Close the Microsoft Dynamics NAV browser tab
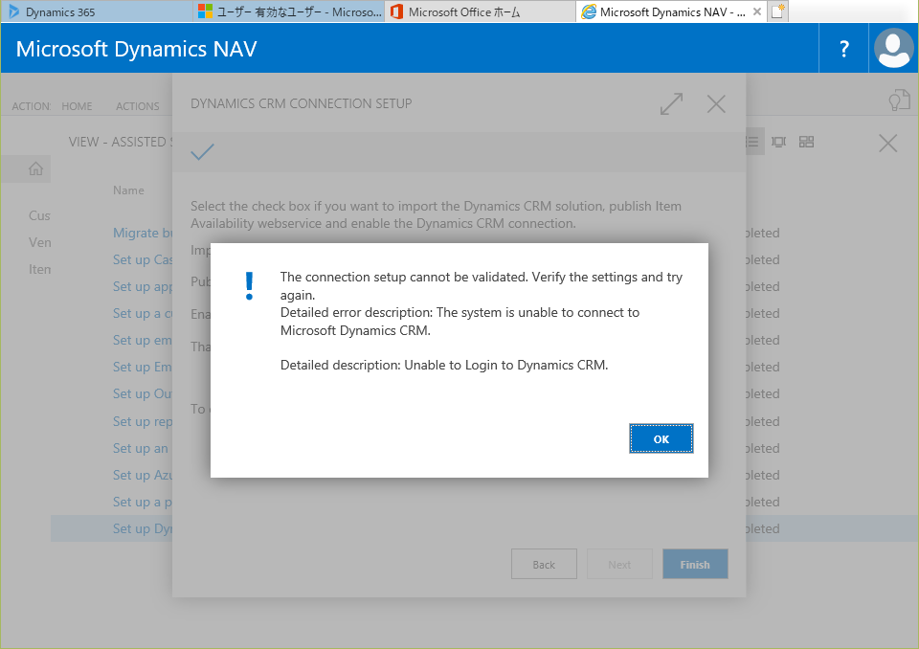This screenshot has height=649, width=919. tap(756, 11)
